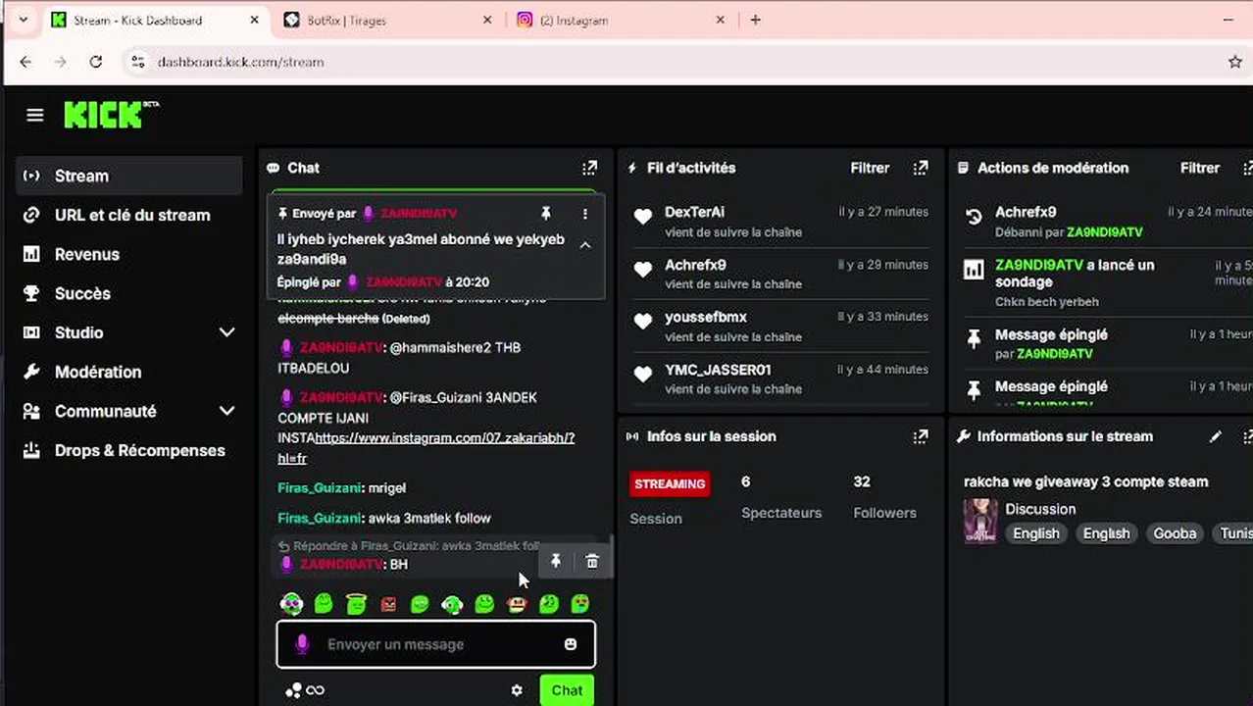
Task: Send message with the green Chat button
Action: 567,690
